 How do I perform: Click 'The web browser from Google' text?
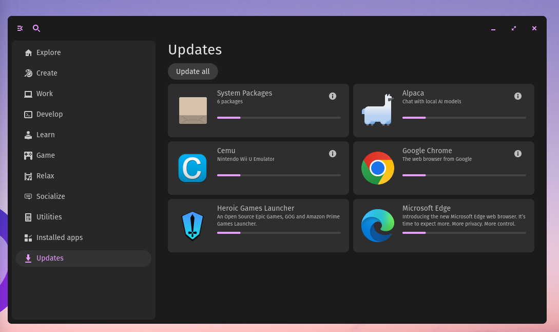437,159
